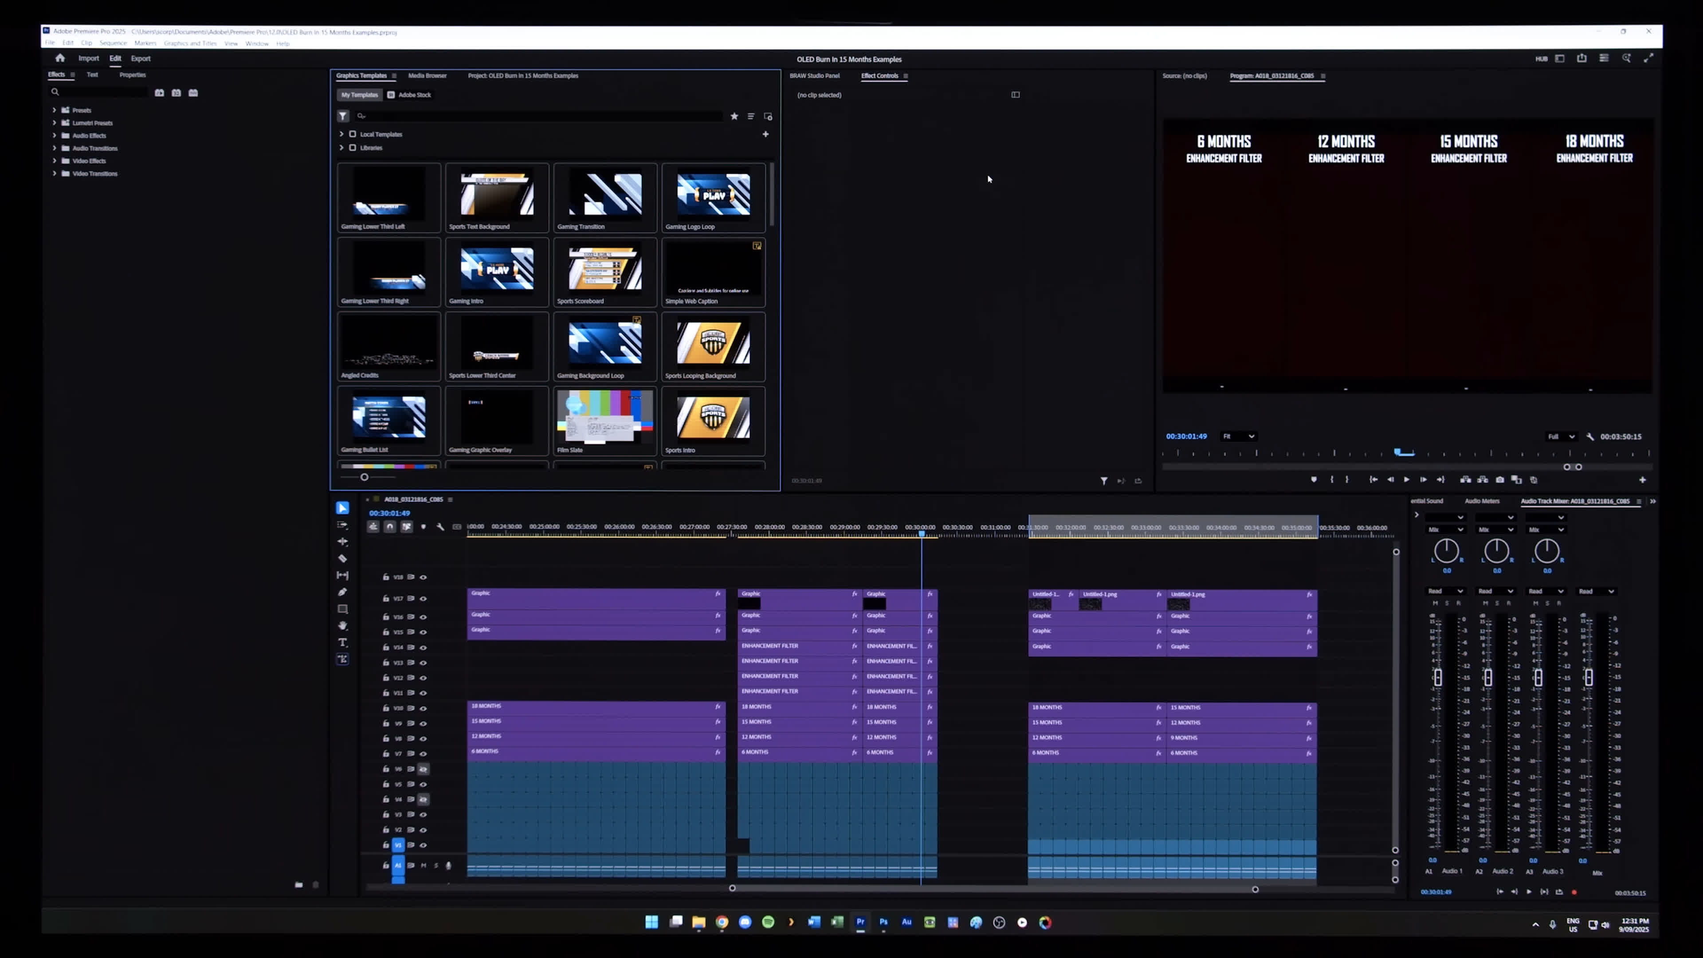
Task: Open the Mix track Read automation dropdown
Action: [x=1596, y=591]
